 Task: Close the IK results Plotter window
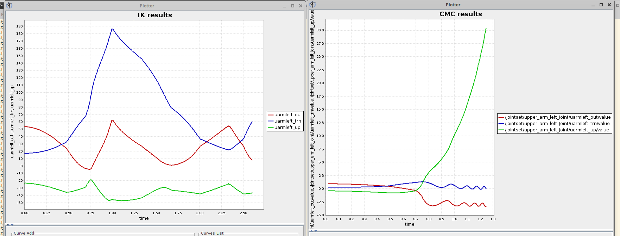[300, 6]
